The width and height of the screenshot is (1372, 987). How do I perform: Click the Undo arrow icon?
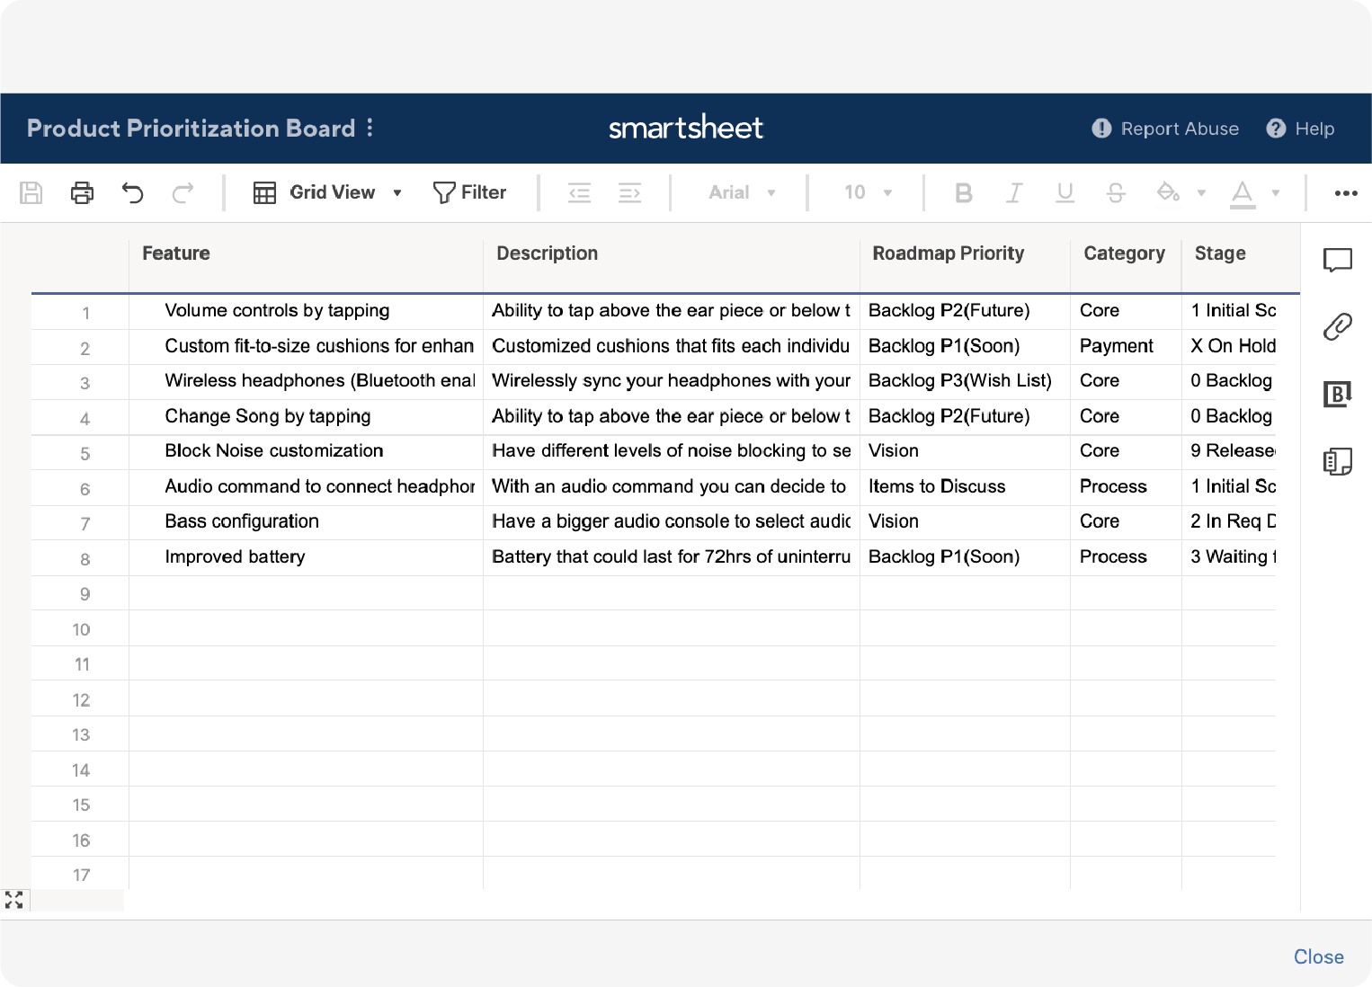click(x=133, y=192)
